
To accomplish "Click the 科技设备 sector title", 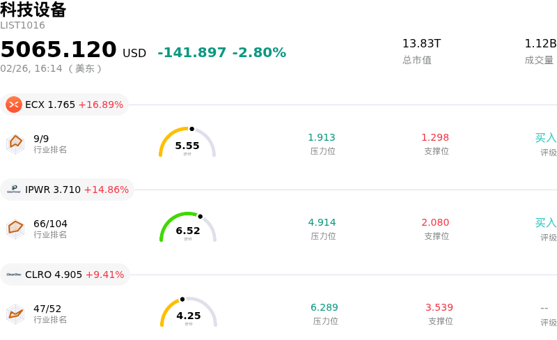I will [x=33, y=10].
